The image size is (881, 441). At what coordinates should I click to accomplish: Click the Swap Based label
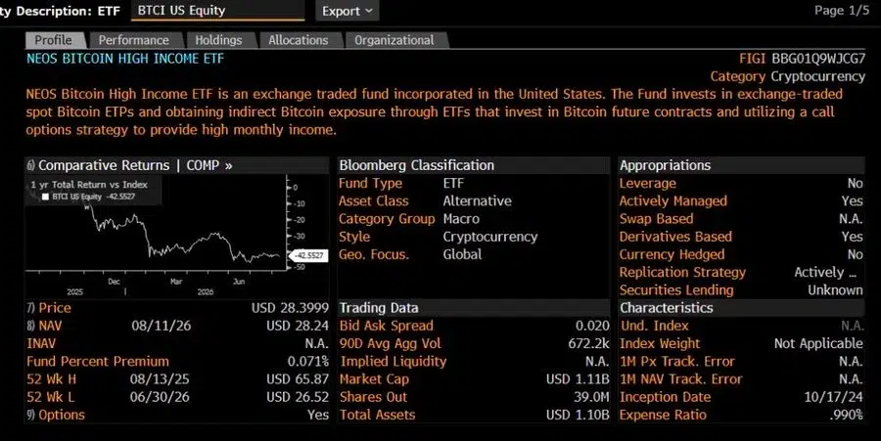click(656, 219)
